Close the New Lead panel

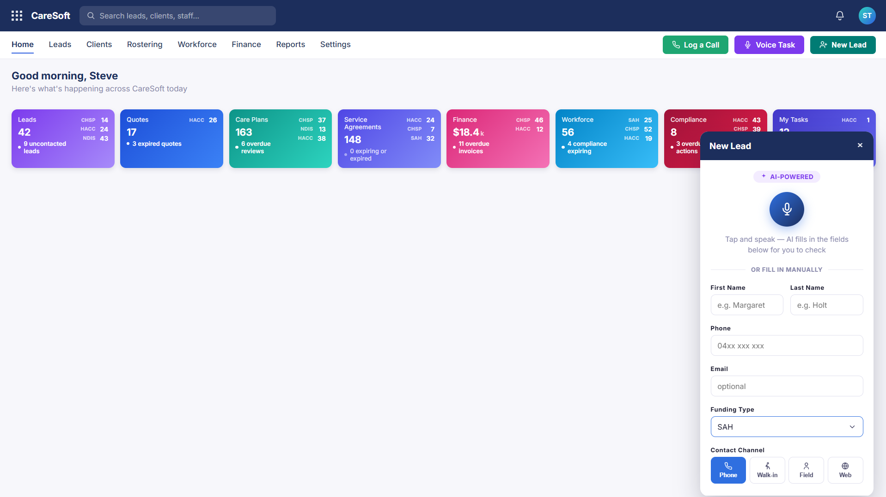pyautogui.click(x=860, y=145)
